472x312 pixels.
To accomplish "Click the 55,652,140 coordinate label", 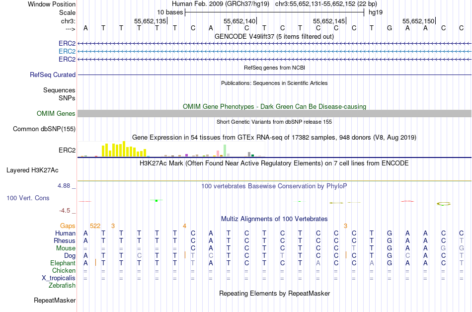I will coord(239,21).
